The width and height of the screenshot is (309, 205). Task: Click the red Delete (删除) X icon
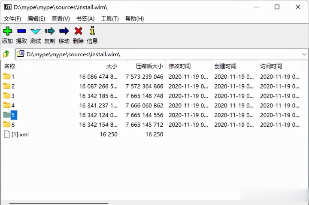(78, 31)
